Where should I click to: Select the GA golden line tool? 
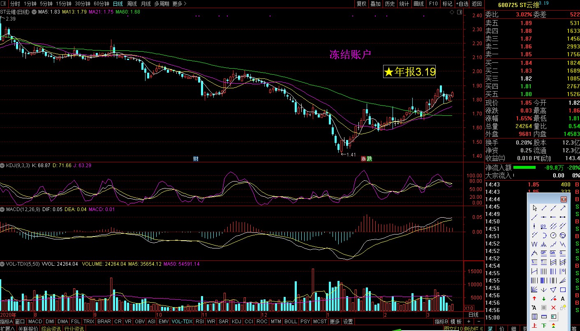553,253
